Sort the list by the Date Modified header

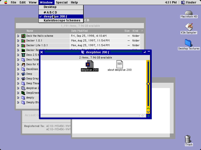point(79,31)
